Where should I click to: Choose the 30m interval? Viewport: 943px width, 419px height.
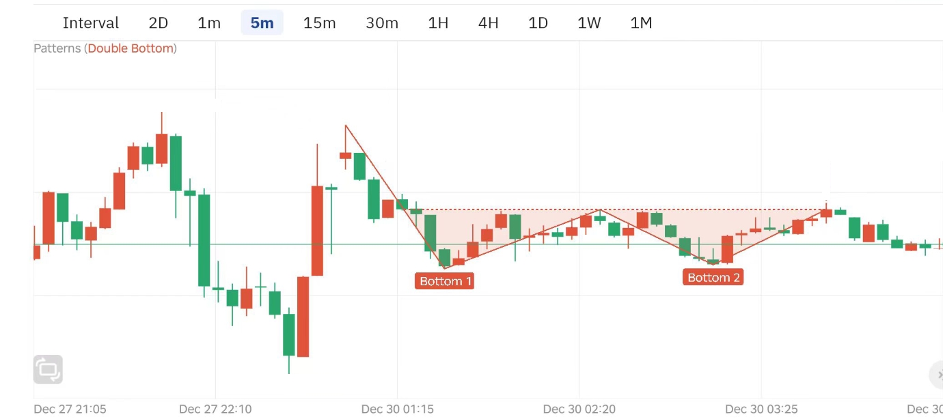coord(381,23)
